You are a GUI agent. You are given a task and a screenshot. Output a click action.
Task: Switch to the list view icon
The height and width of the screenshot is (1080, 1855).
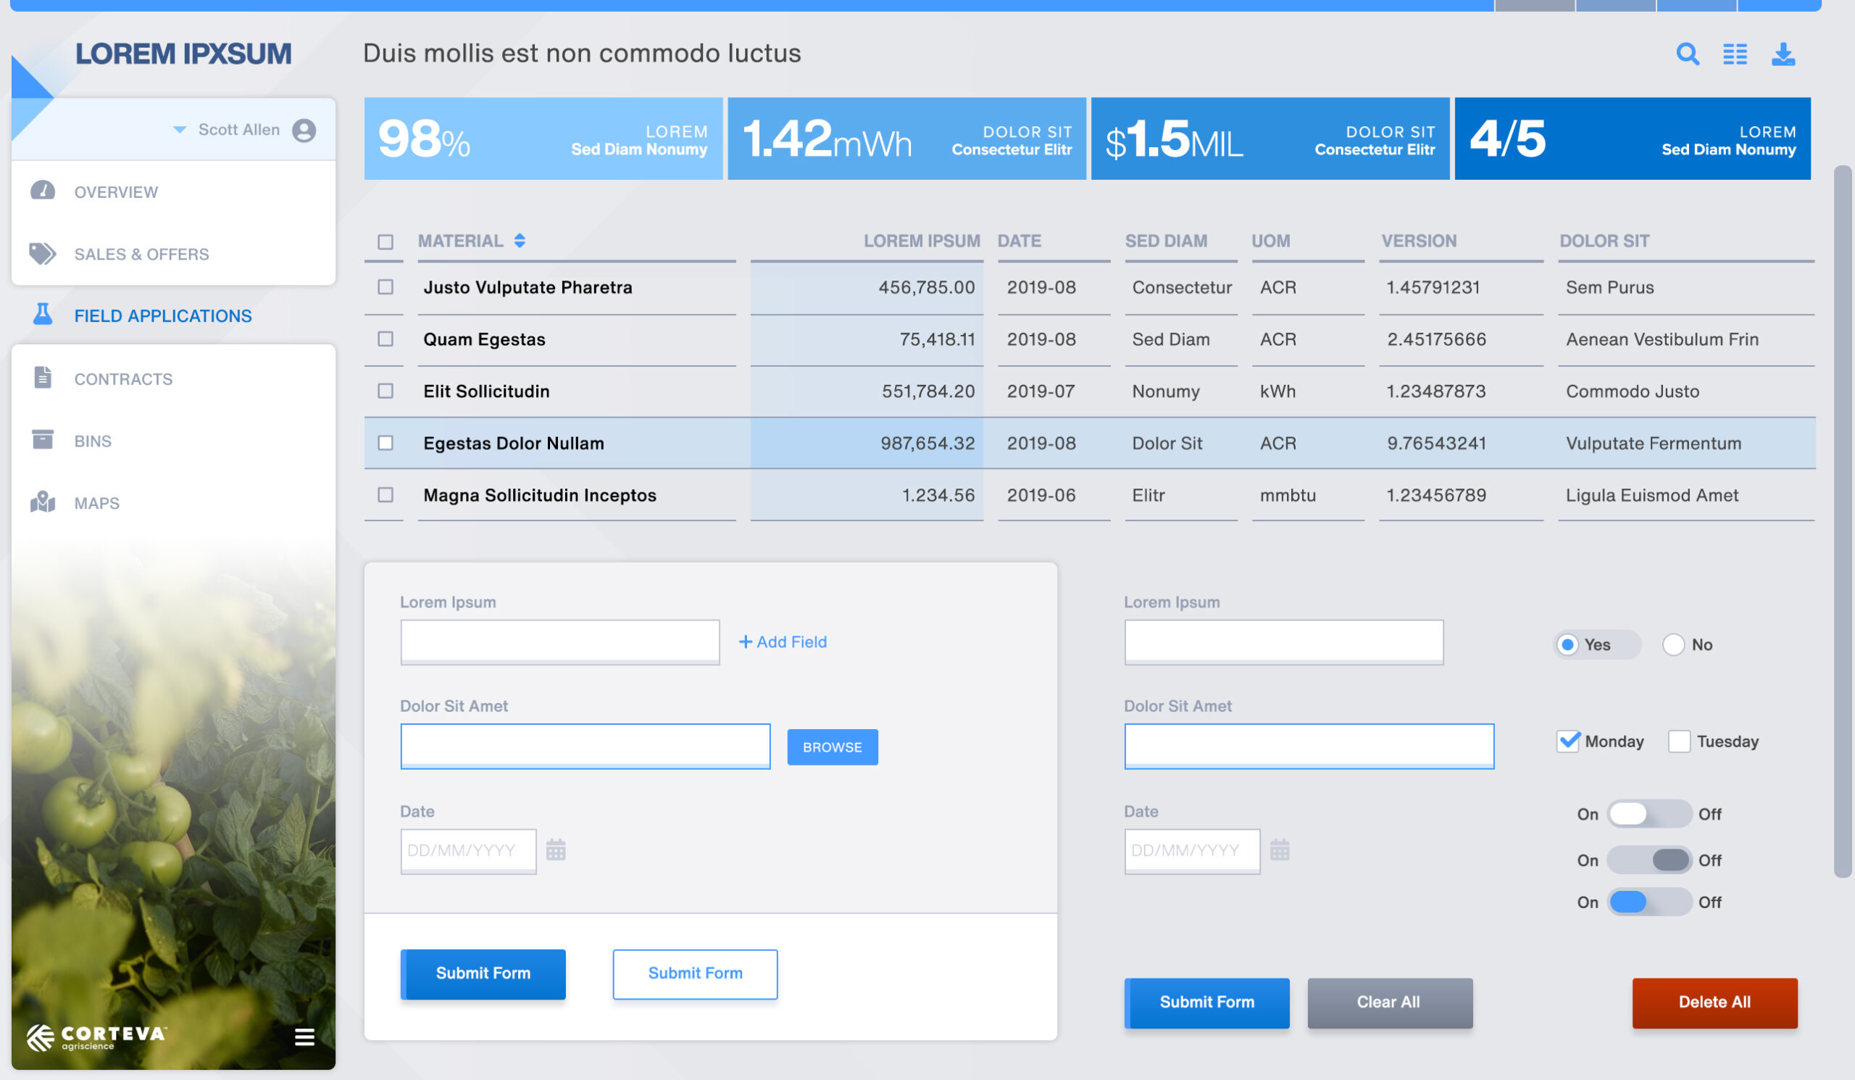[1735, 54]
